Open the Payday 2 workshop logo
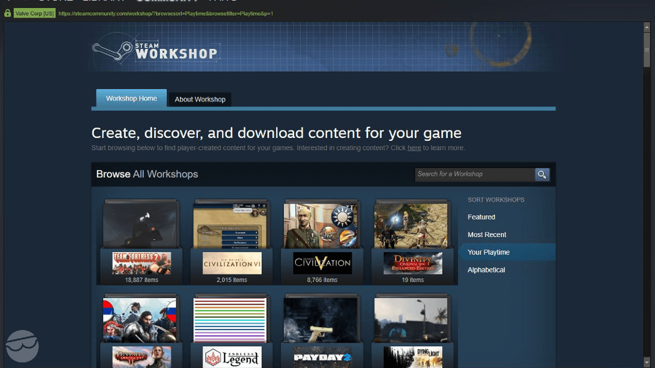 (x=322, y=357)
